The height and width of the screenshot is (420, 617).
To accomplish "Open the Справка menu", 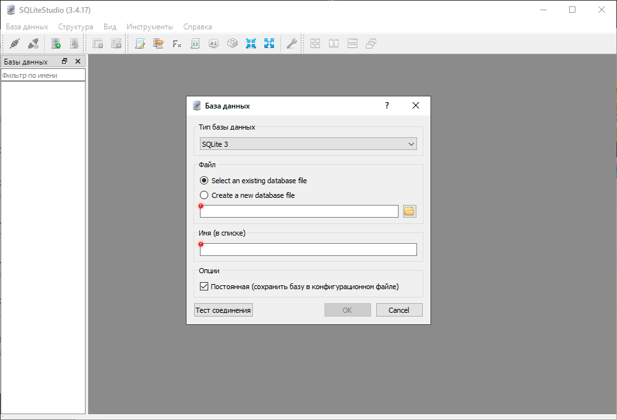I will tap(197, 27).
